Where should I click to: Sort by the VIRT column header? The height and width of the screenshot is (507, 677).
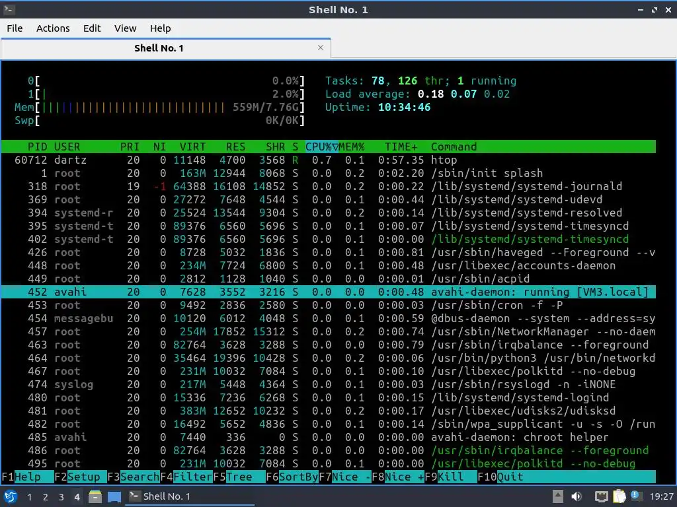click(192, 147)
